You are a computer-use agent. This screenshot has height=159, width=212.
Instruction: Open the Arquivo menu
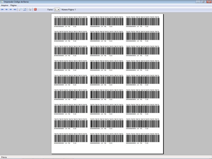(x=5, y=5)
